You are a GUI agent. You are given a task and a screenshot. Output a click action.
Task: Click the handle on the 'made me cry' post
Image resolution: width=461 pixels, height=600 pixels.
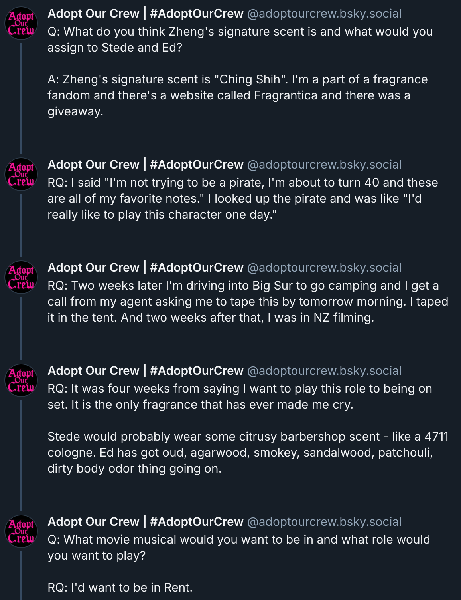pyautogui.click(x=324, y=371)
